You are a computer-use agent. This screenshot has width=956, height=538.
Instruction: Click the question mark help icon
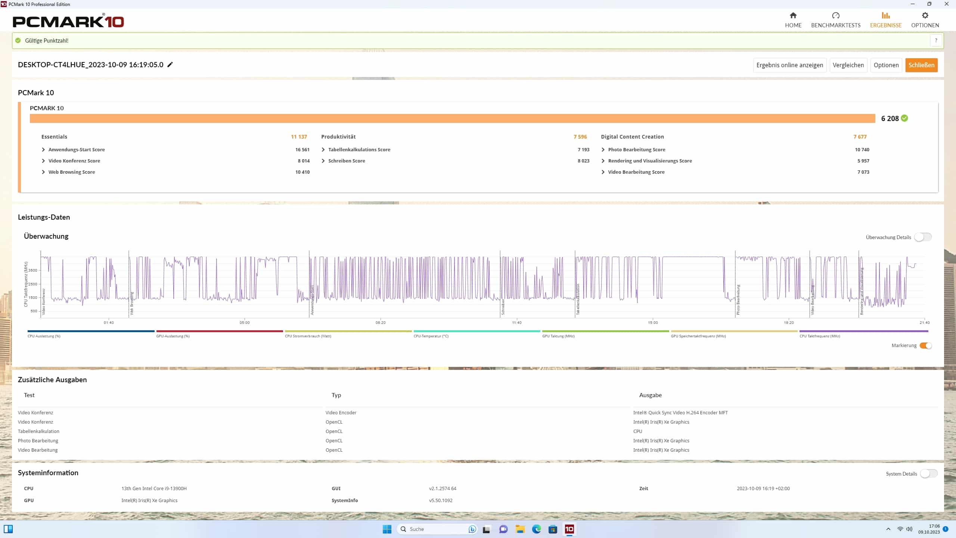(936, 40)
